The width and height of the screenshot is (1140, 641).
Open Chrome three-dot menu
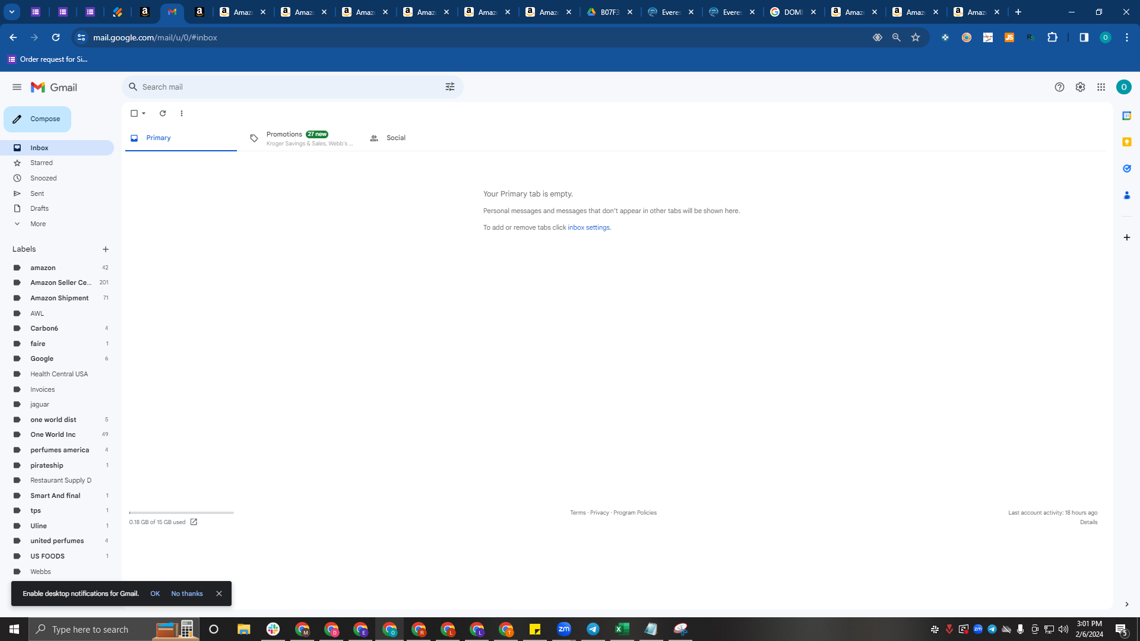pyautogui.click(x=1126, y=37)
